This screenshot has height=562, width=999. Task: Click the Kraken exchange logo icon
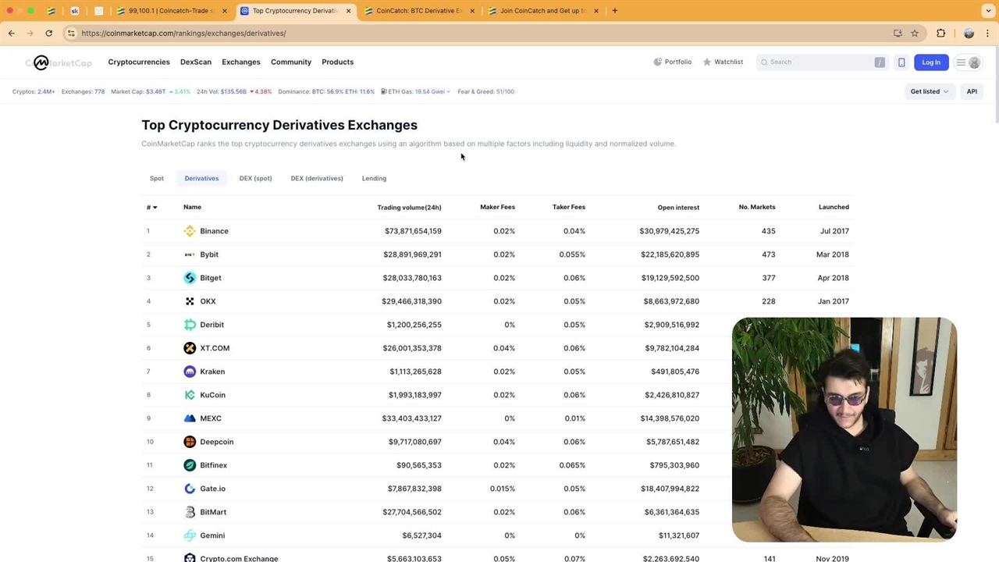[x=190, y=372]
